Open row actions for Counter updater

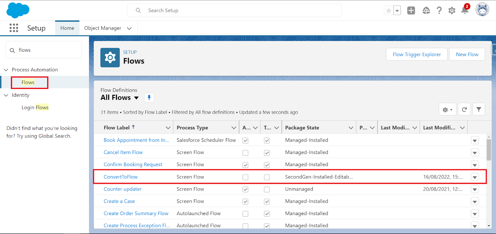[475, 189]
